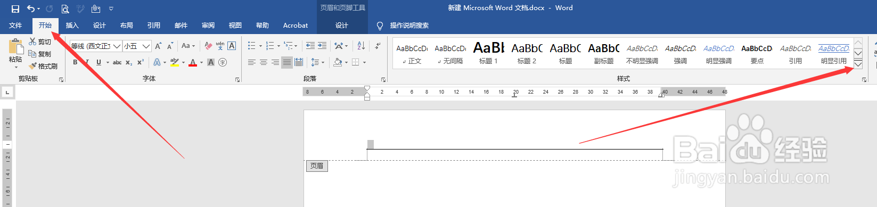The height and width of the screenshot is (207, 877).
Task: Center the paragraph text
Action: 264,62
